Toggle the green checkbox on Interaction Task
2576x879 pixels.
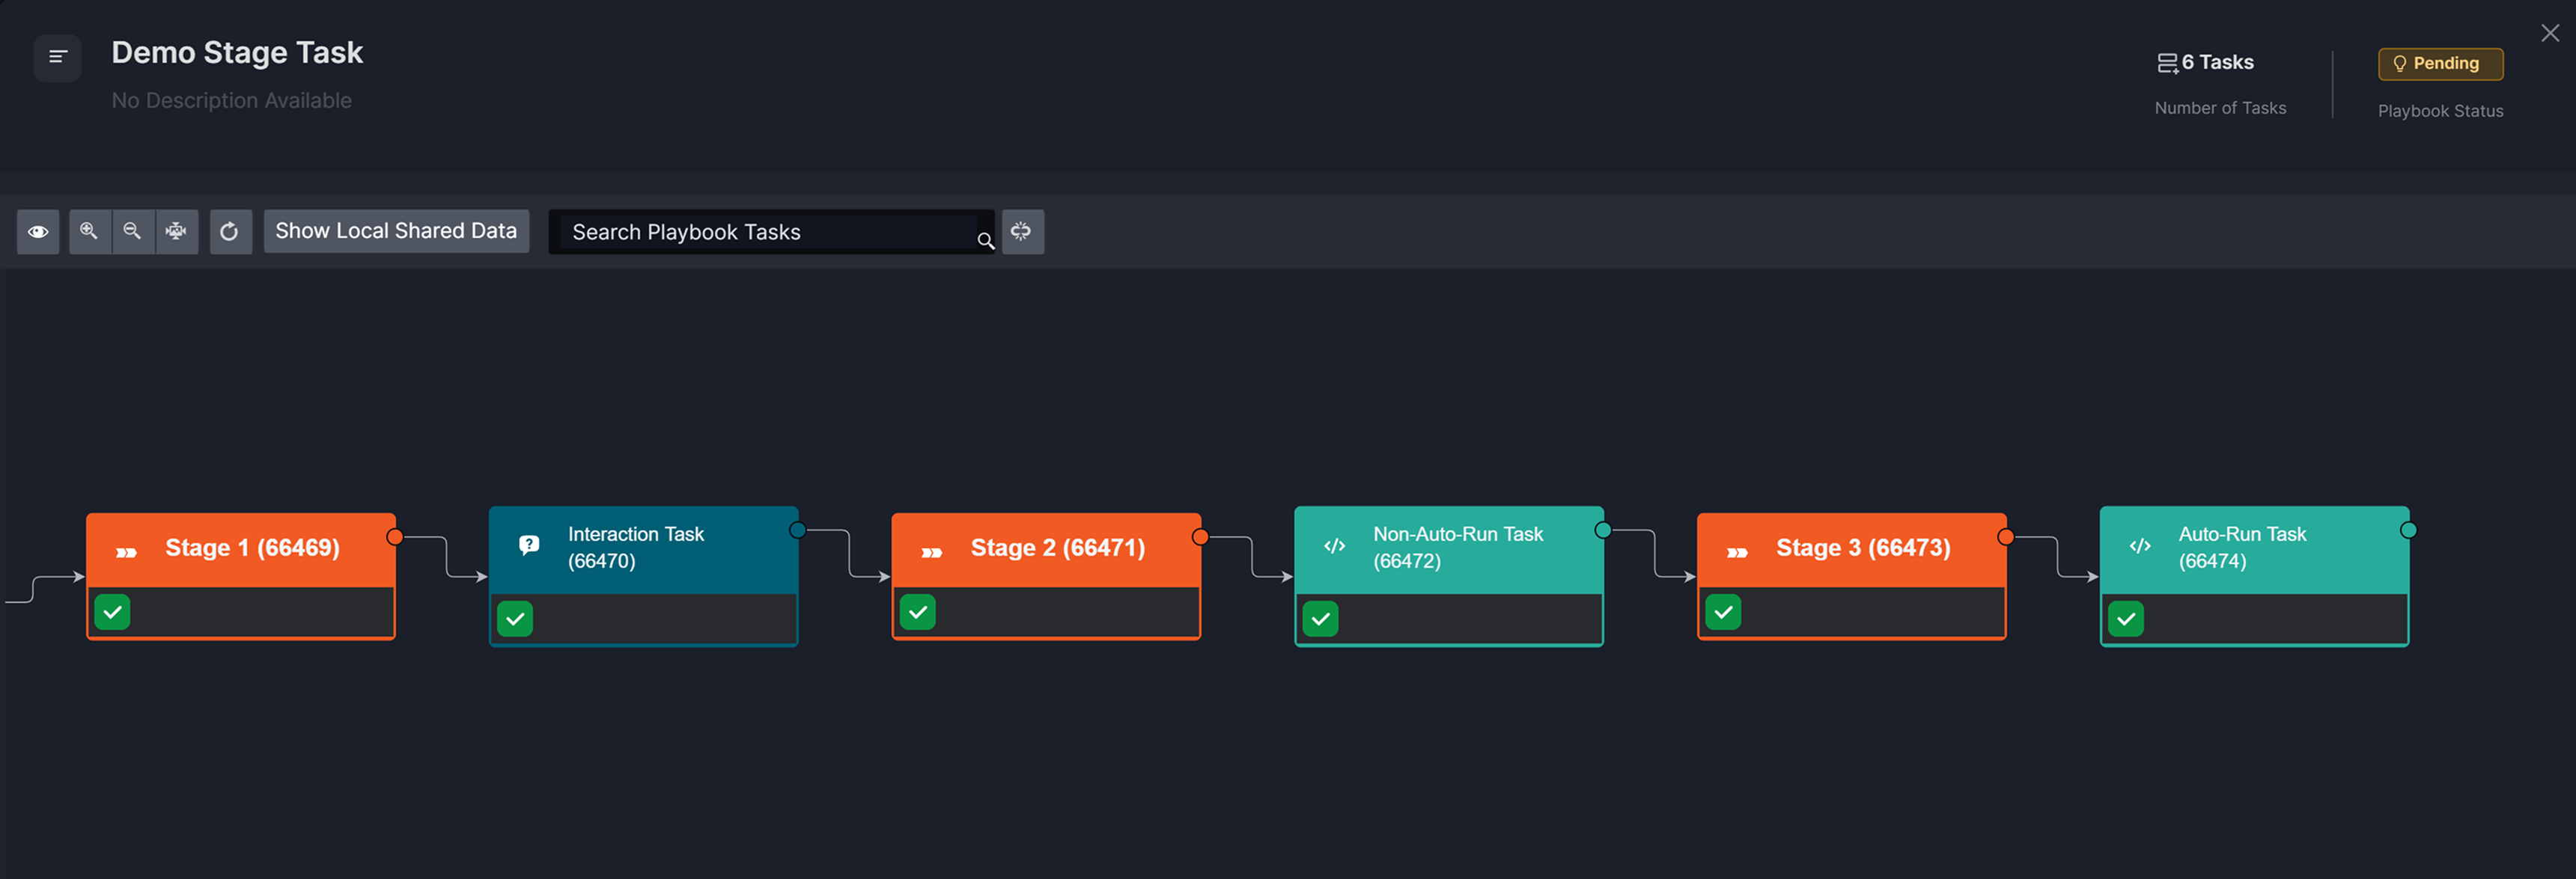click(x=515, y=619)
